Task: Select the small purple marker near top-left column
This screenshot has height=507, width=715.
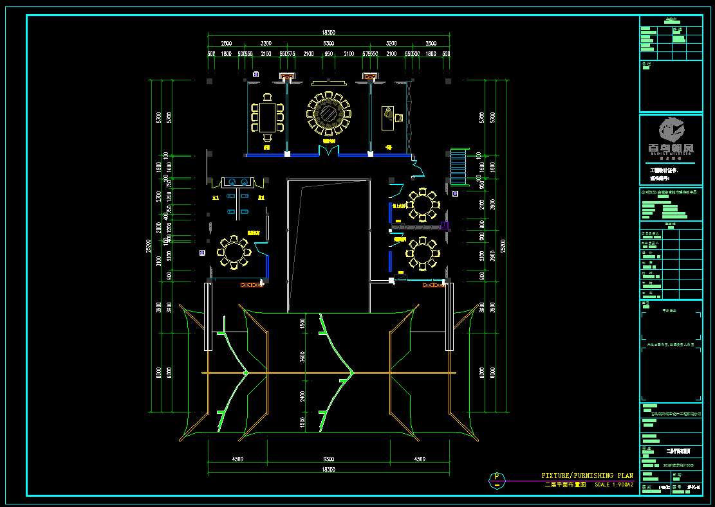Action: click(255, 74)
